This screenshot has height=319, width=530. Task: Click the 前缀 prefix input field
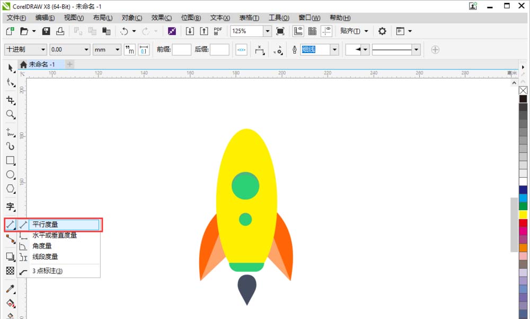click(x=181, y=49)
